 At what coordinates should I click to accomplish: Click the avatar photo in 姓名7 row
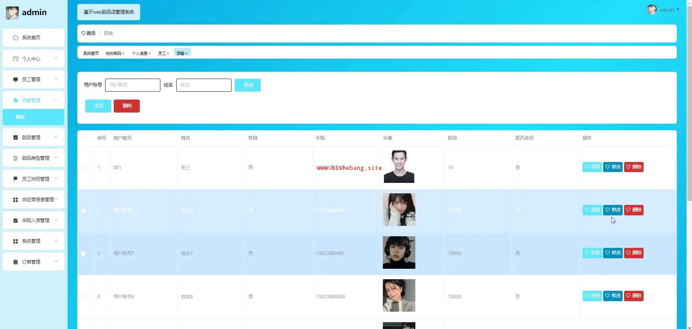pos(399,253)
